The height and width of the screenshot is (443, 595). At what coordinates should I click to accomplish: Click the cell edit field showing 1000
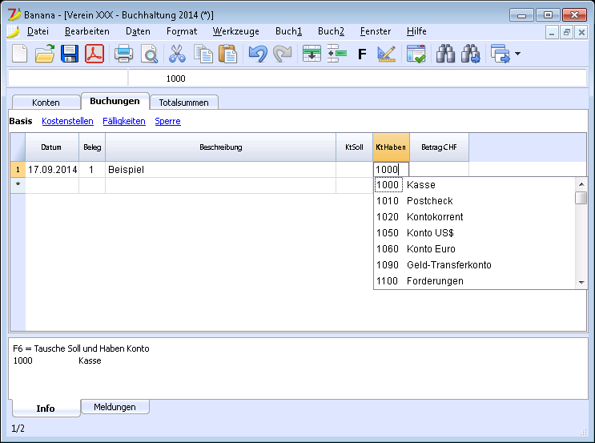(x=357, y=79)
